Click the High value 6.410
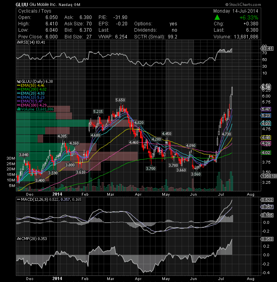Image resolution: width=277 pixels, height=282 pixels. click(51, 24)
